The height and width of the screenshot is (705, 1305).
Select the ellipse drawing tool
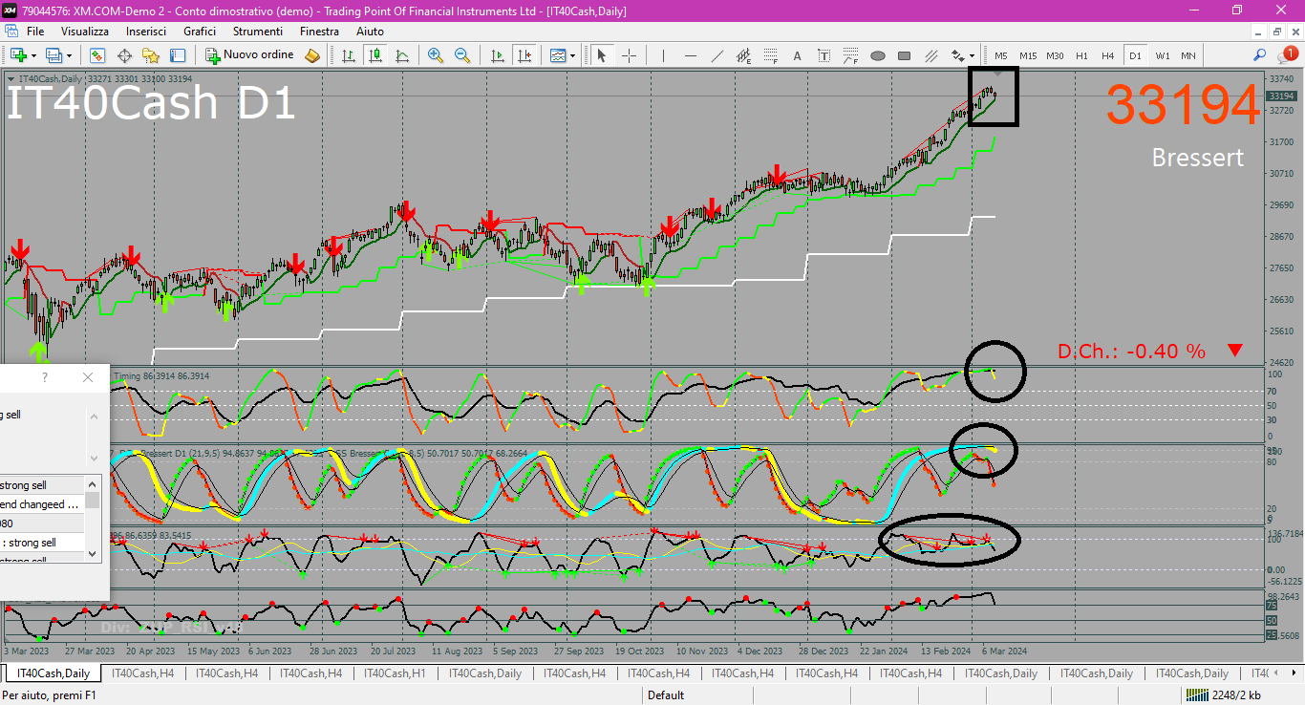click(x=878, y=55)
